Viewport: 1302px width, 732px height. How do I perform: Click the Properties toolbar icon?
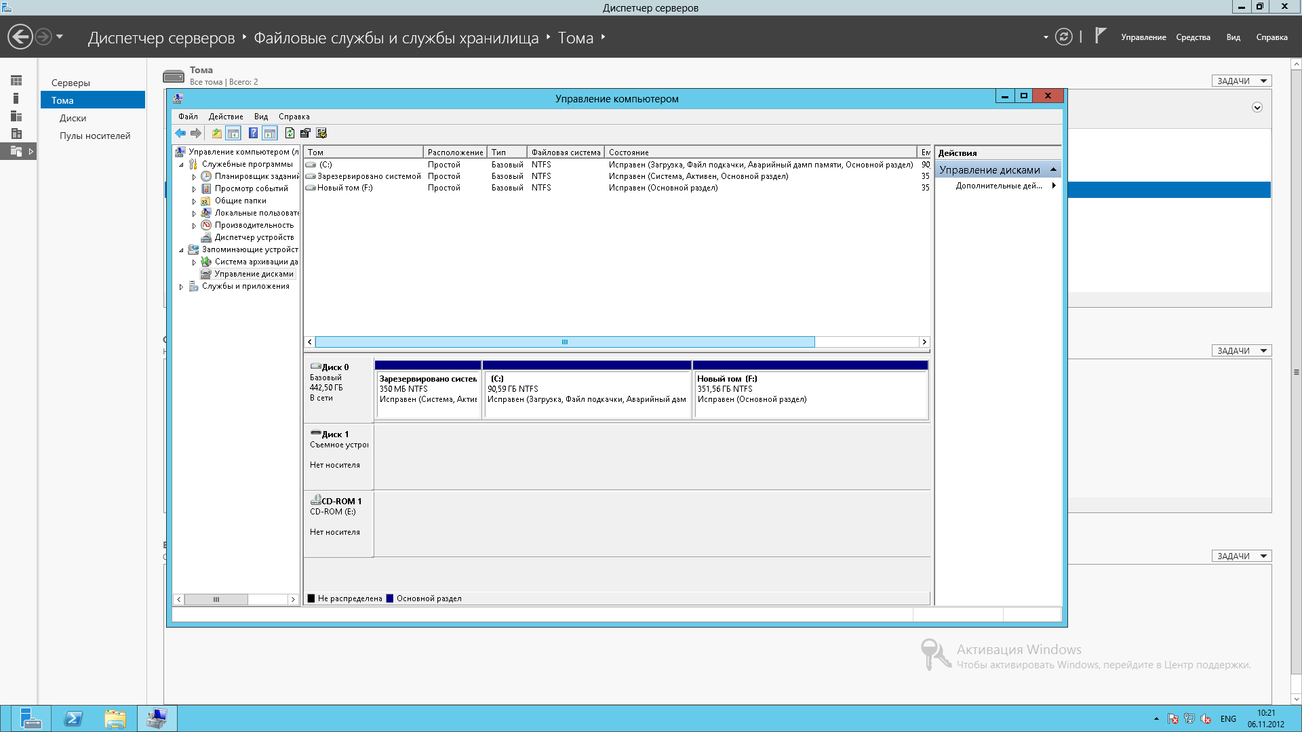pos(305,134)
